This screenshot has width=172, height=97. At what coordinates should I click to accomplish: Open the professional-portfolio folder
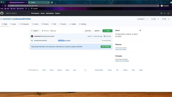41,40
